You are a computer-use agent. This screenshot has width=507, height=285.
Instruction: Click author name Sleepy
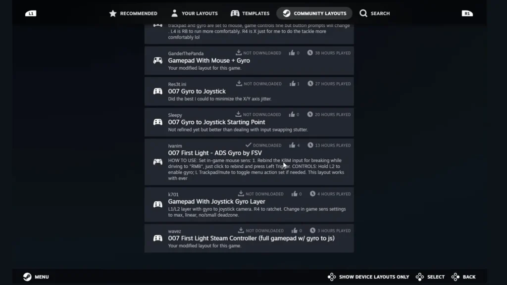coord(175,115)
